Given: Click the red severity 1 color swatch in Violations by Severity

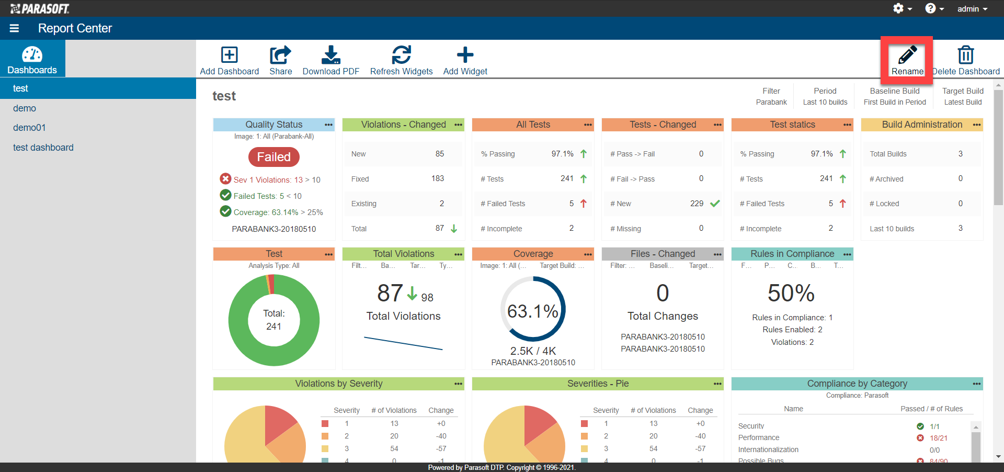Looking at the screenshot, I should (x=325, y=423).
